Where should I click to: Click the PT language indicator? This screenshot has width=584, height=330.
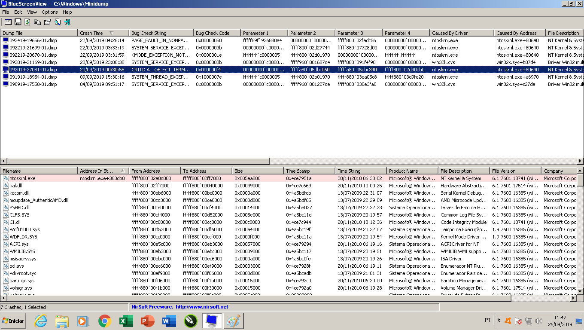click(487, 320)
